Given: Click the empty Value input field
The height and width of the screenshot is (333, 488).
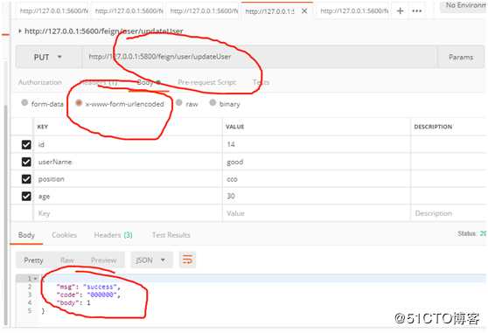Looking at the screenshot, I should (317, 213).
